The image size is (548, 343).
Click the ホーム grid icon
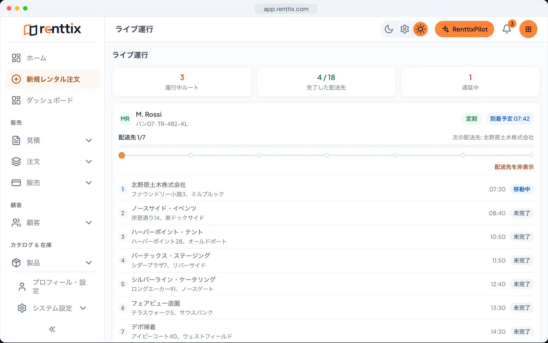[x=16, y=58]
